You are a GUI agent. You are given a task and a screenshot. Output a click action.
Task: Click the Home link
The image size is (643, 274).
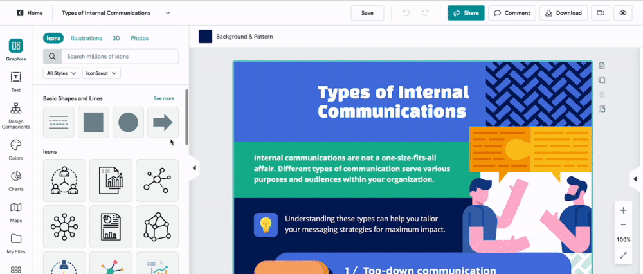point(35,13)
